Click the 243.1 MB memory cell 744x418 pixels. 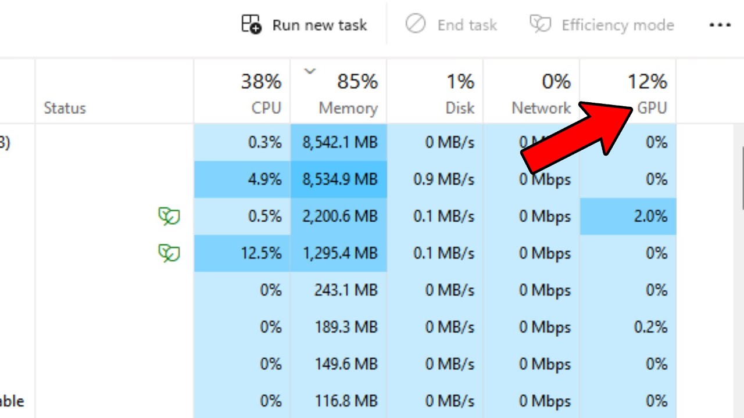338,290
